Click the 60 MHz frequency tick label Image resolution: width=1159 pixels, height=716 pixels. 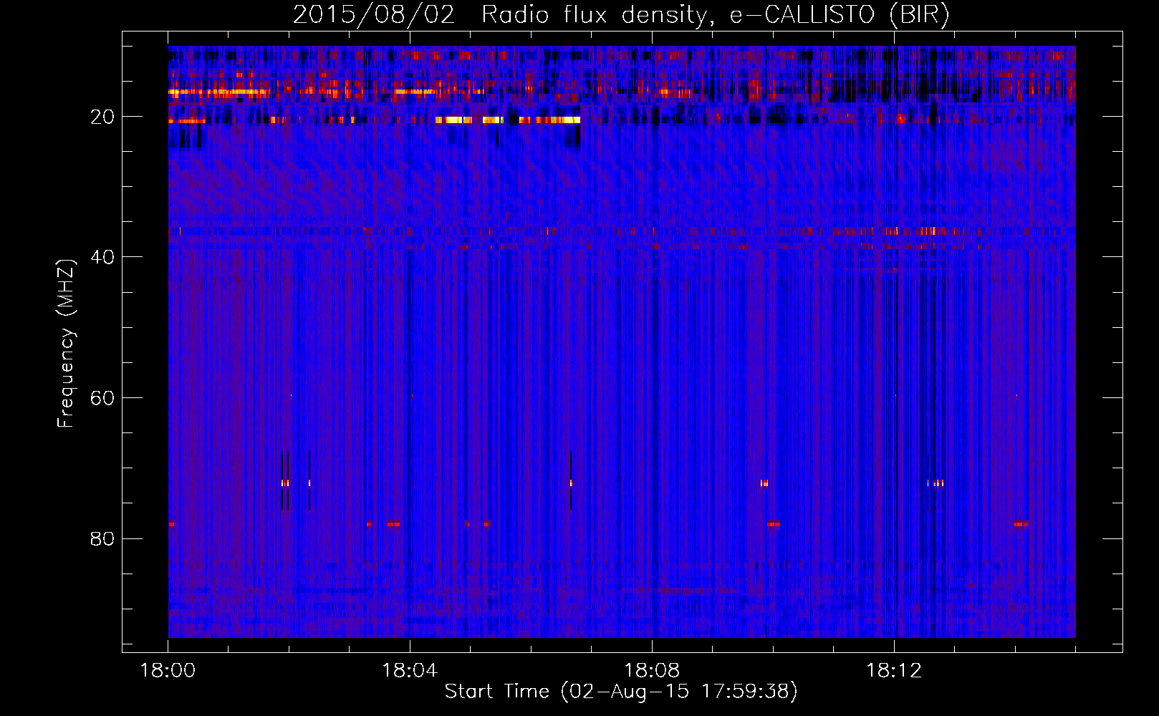click(102, 398)
